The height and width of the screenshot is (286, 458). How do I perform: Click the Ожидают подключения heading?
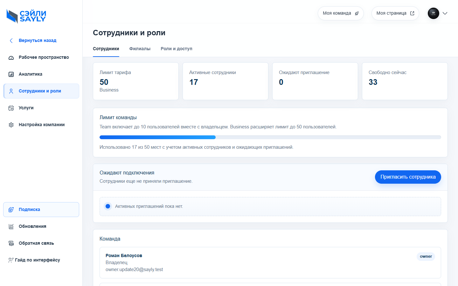(127, 173)
